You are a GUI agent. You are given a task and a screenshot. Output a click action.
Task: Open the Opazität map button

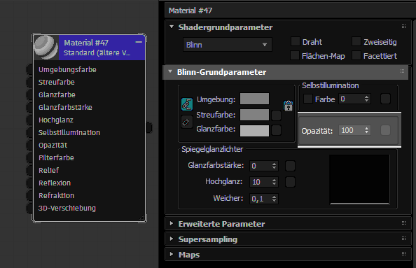point(385,130)
